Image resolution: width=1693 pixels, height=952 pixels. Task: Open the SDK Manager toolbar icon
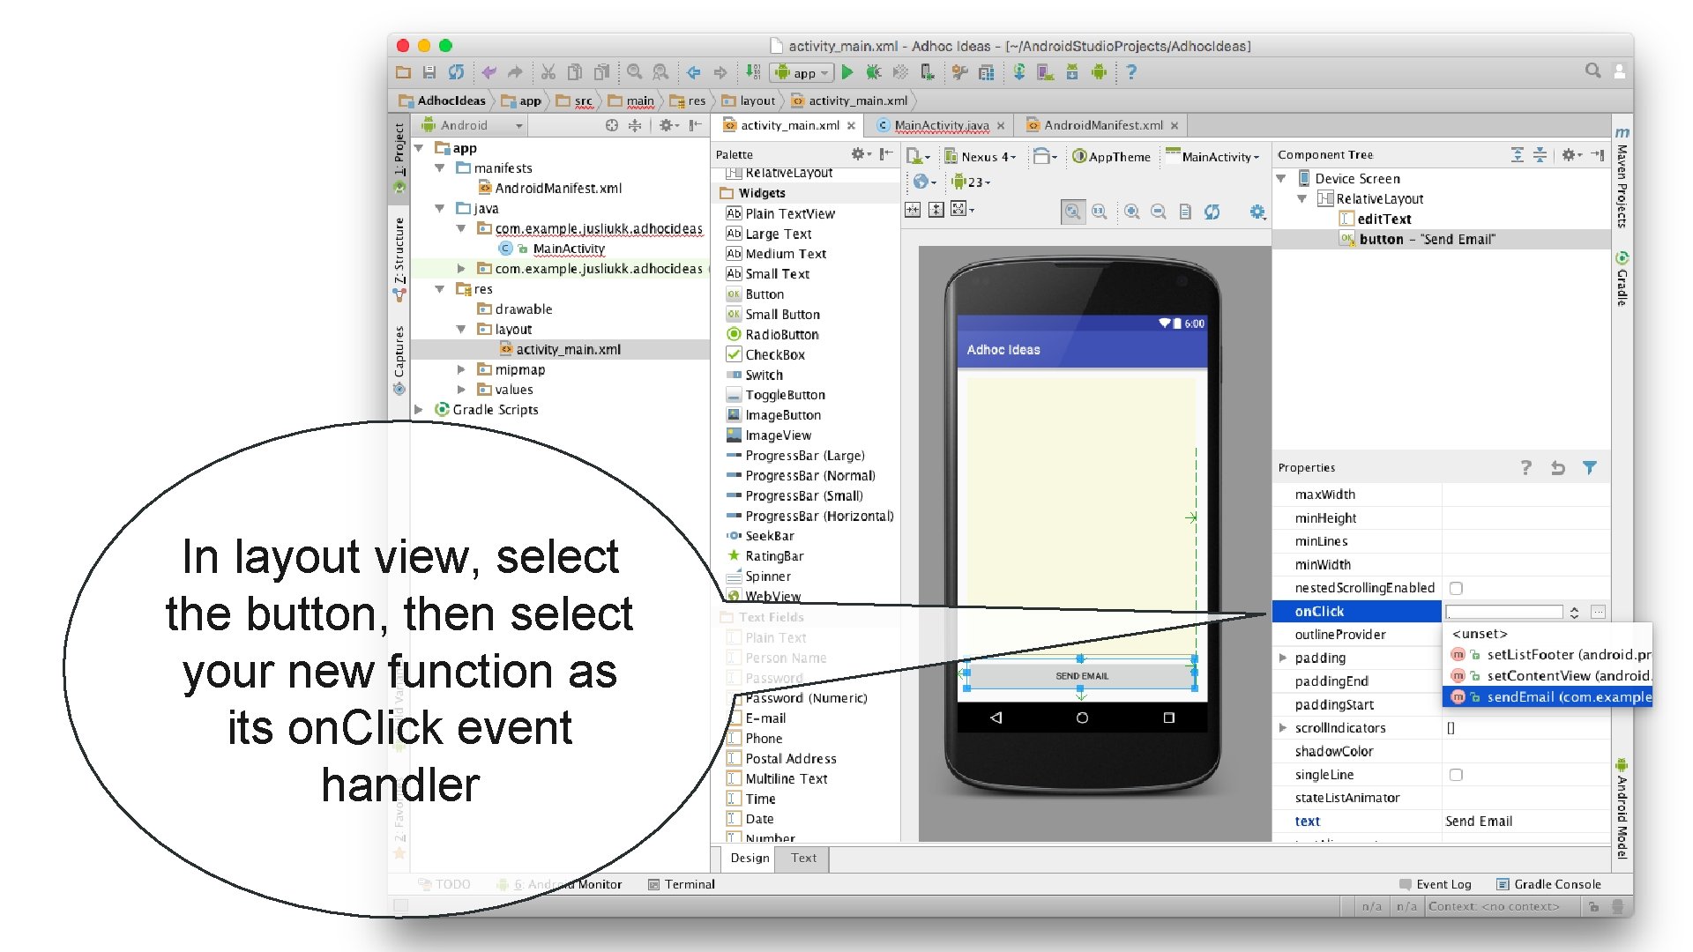tap(1071, 72)
